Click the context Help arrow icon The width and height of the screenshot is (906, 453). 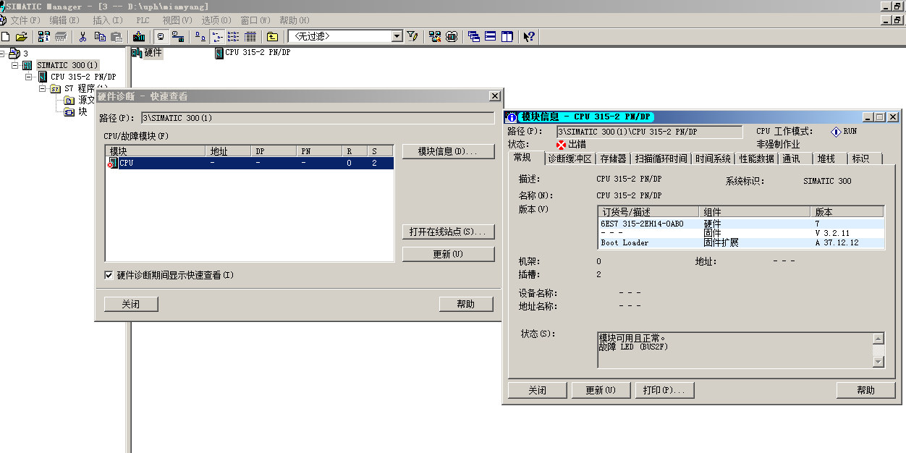[529, 36]
